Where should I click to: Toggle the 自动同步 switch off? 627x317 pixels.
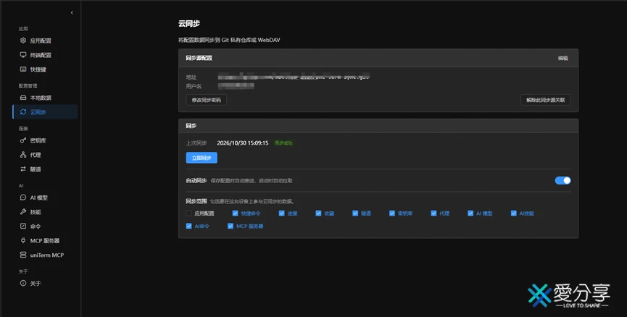562,180
